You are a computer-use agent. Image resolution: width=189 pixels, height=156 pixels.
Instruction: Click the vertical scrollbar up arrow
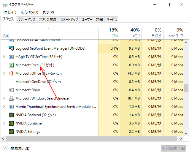[x=186, y=42]
